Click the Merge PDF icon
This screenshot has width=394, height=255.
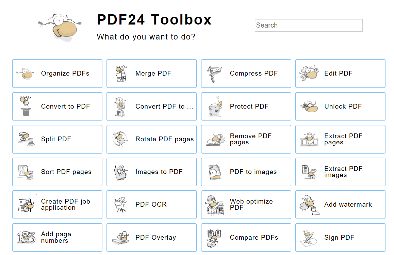click(121, 74)
